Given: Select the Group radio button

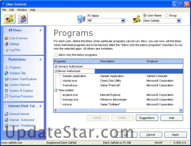Looking at the screenshot, I should point(166,16).
